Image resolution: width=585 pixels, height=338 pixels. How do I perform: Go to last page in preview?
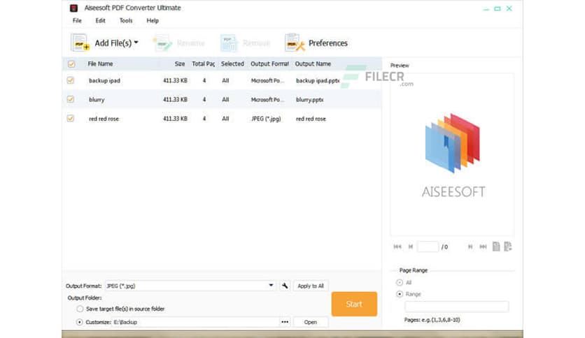coord(483,247)
